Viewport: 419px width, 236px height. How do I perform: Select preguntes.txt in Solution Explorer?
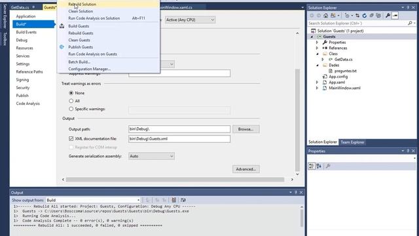(x=345, y=71)
